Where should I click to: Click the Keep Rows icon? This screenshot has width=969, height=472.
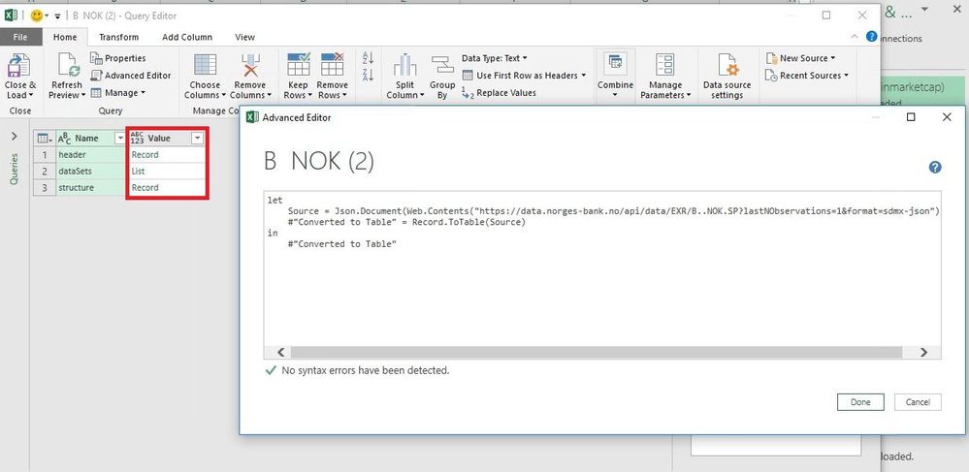tap(299, 65)
